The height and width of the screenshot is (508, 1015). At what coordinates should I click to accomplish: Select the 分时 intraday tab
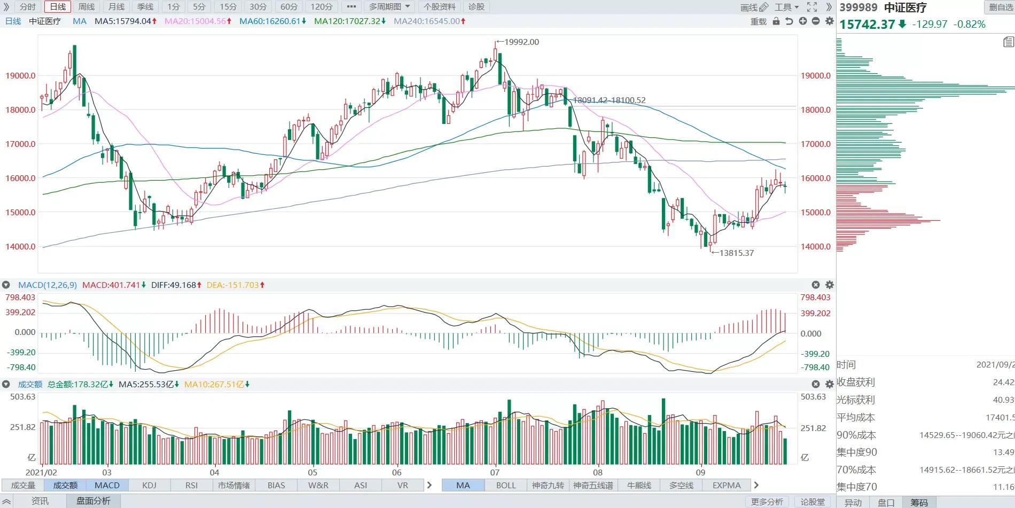click(28, 7)
